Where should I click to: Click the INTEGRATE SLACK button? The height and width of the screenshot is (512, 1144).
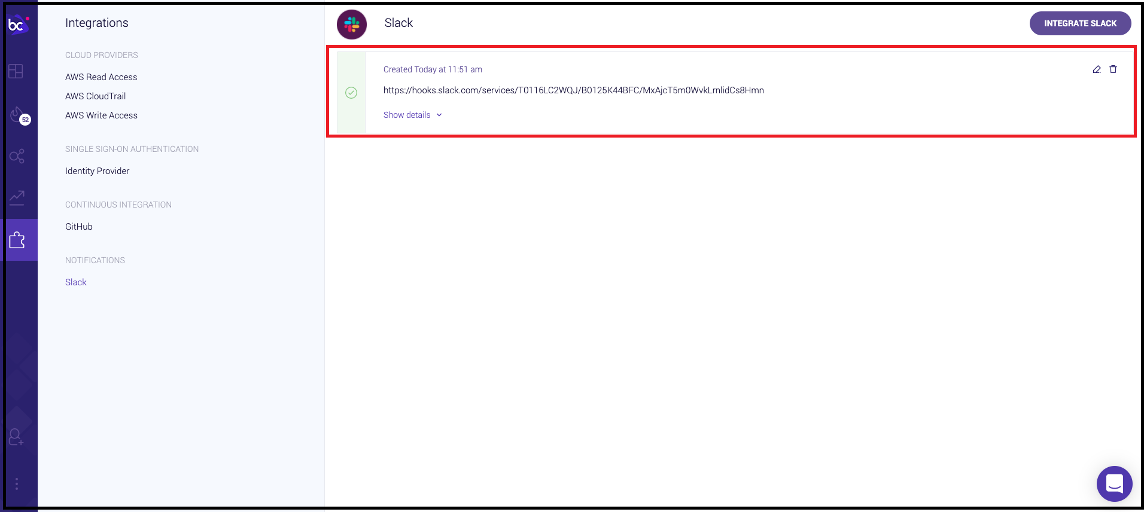[x=1081, y=23]
